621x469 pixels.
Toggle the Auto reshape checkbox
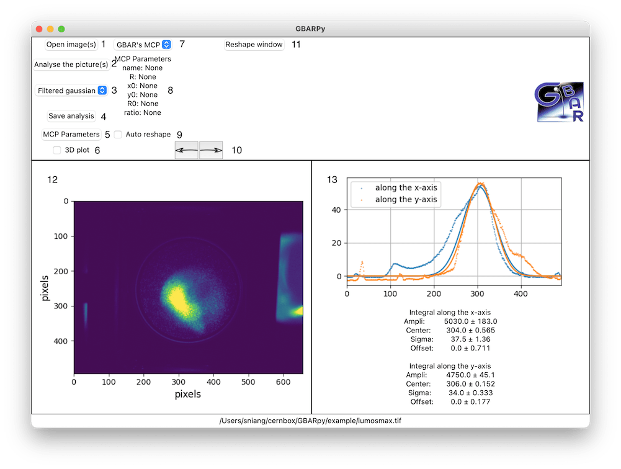[x=118, y=134]
